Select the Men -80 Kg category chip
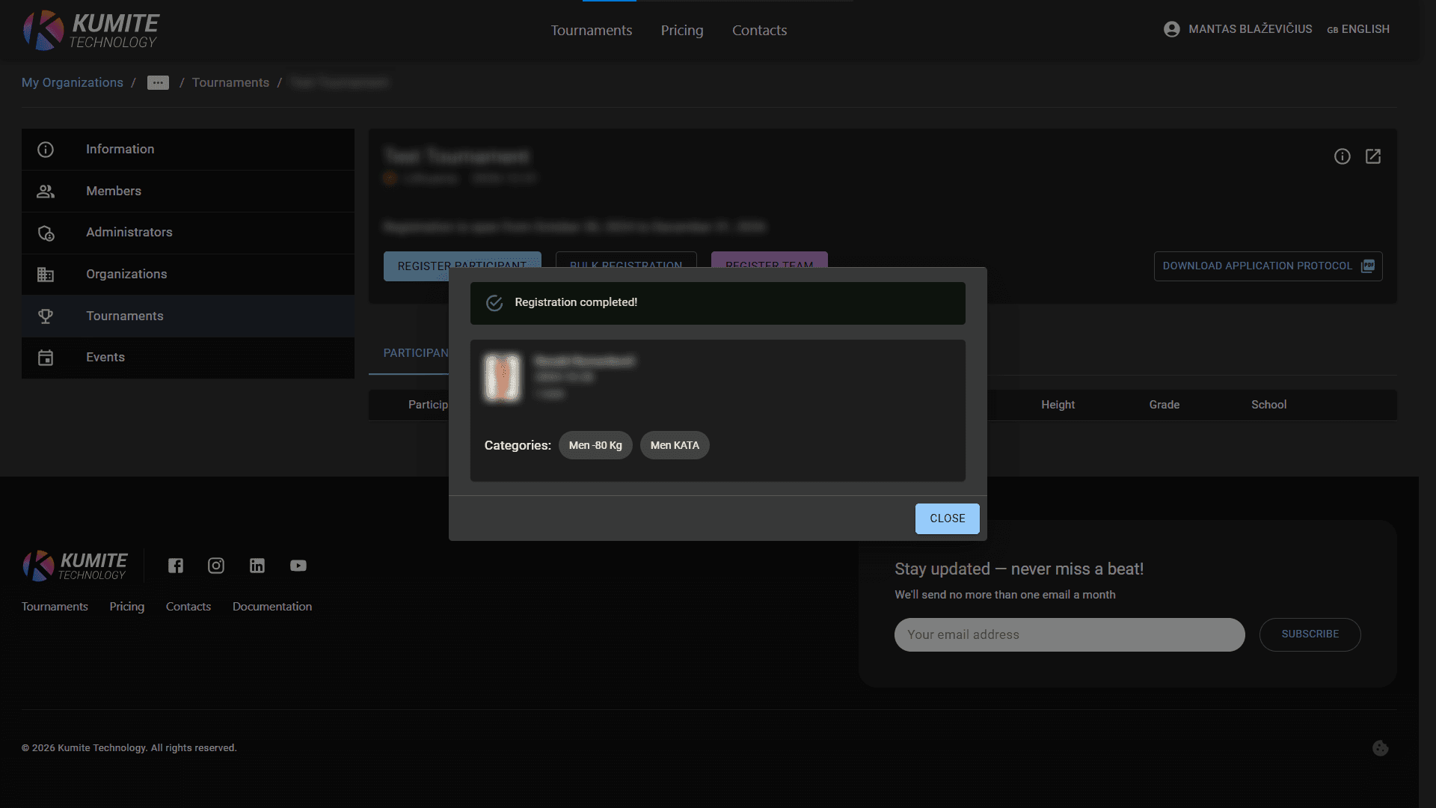The image size is (1436, 808). click(x=595, y=444)
